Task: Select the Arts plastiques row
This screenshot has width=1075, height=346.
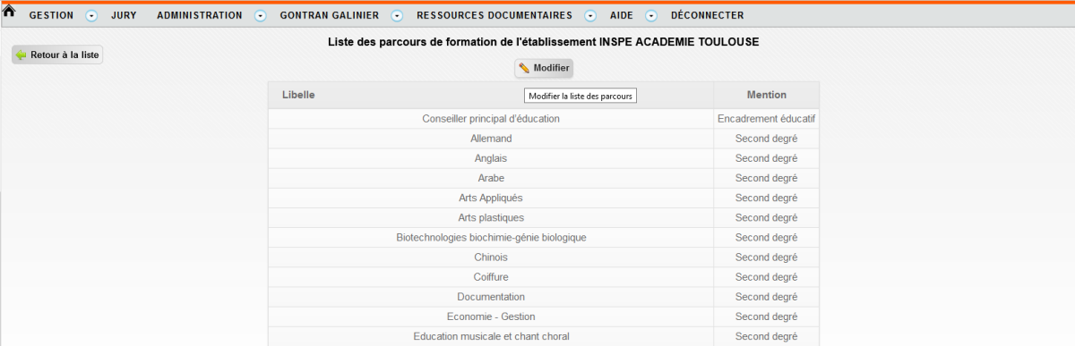Action: 543,218
